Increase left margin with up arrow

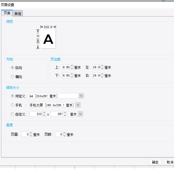(x=102, y=66)
